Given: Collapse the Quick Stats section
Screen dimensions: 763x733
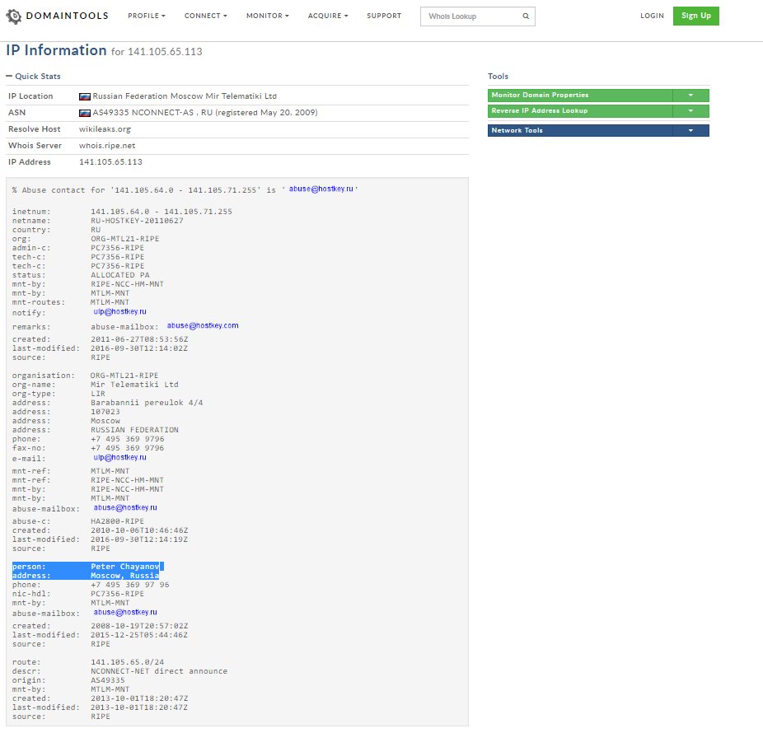Looking at the screenshot, I should click(x=33, y=77).
